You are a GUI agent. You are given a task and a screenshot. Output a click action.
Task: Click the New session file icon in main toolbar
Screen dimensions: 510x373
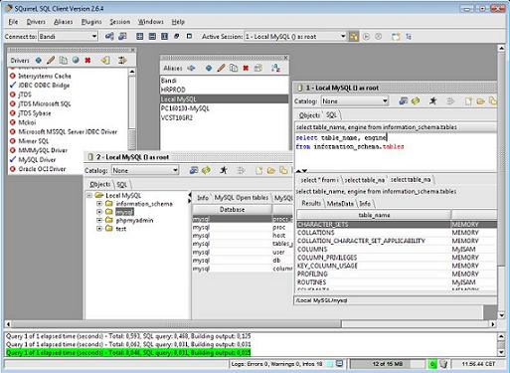click(x=396, y=37)
